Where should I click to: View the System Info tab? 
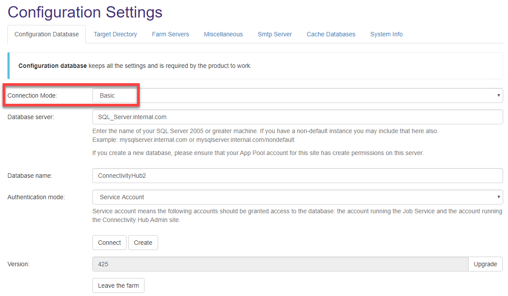click(x=386, y=34)
